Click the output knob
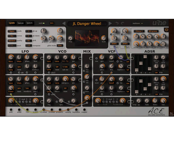This screenshot has width=174, height=157. pyautogui.click(x=60, y=31)
